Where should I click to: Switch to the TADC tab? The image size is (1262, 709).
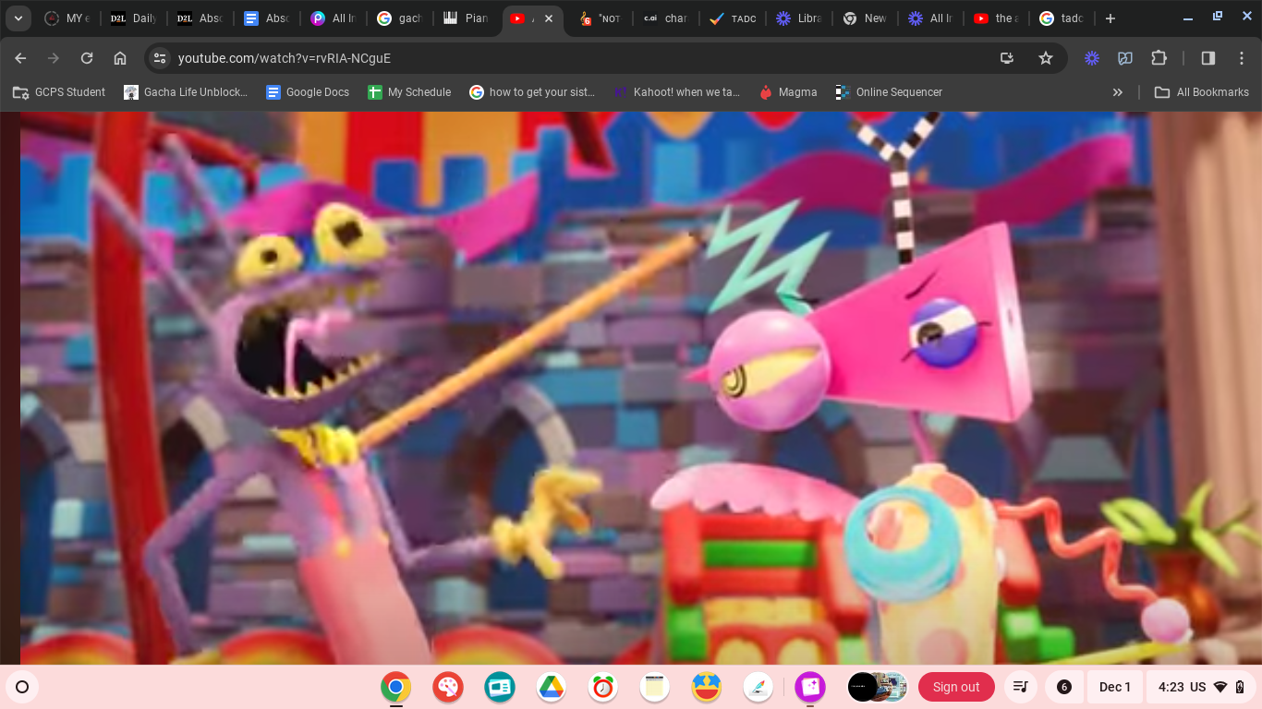(x=733, y=18)
